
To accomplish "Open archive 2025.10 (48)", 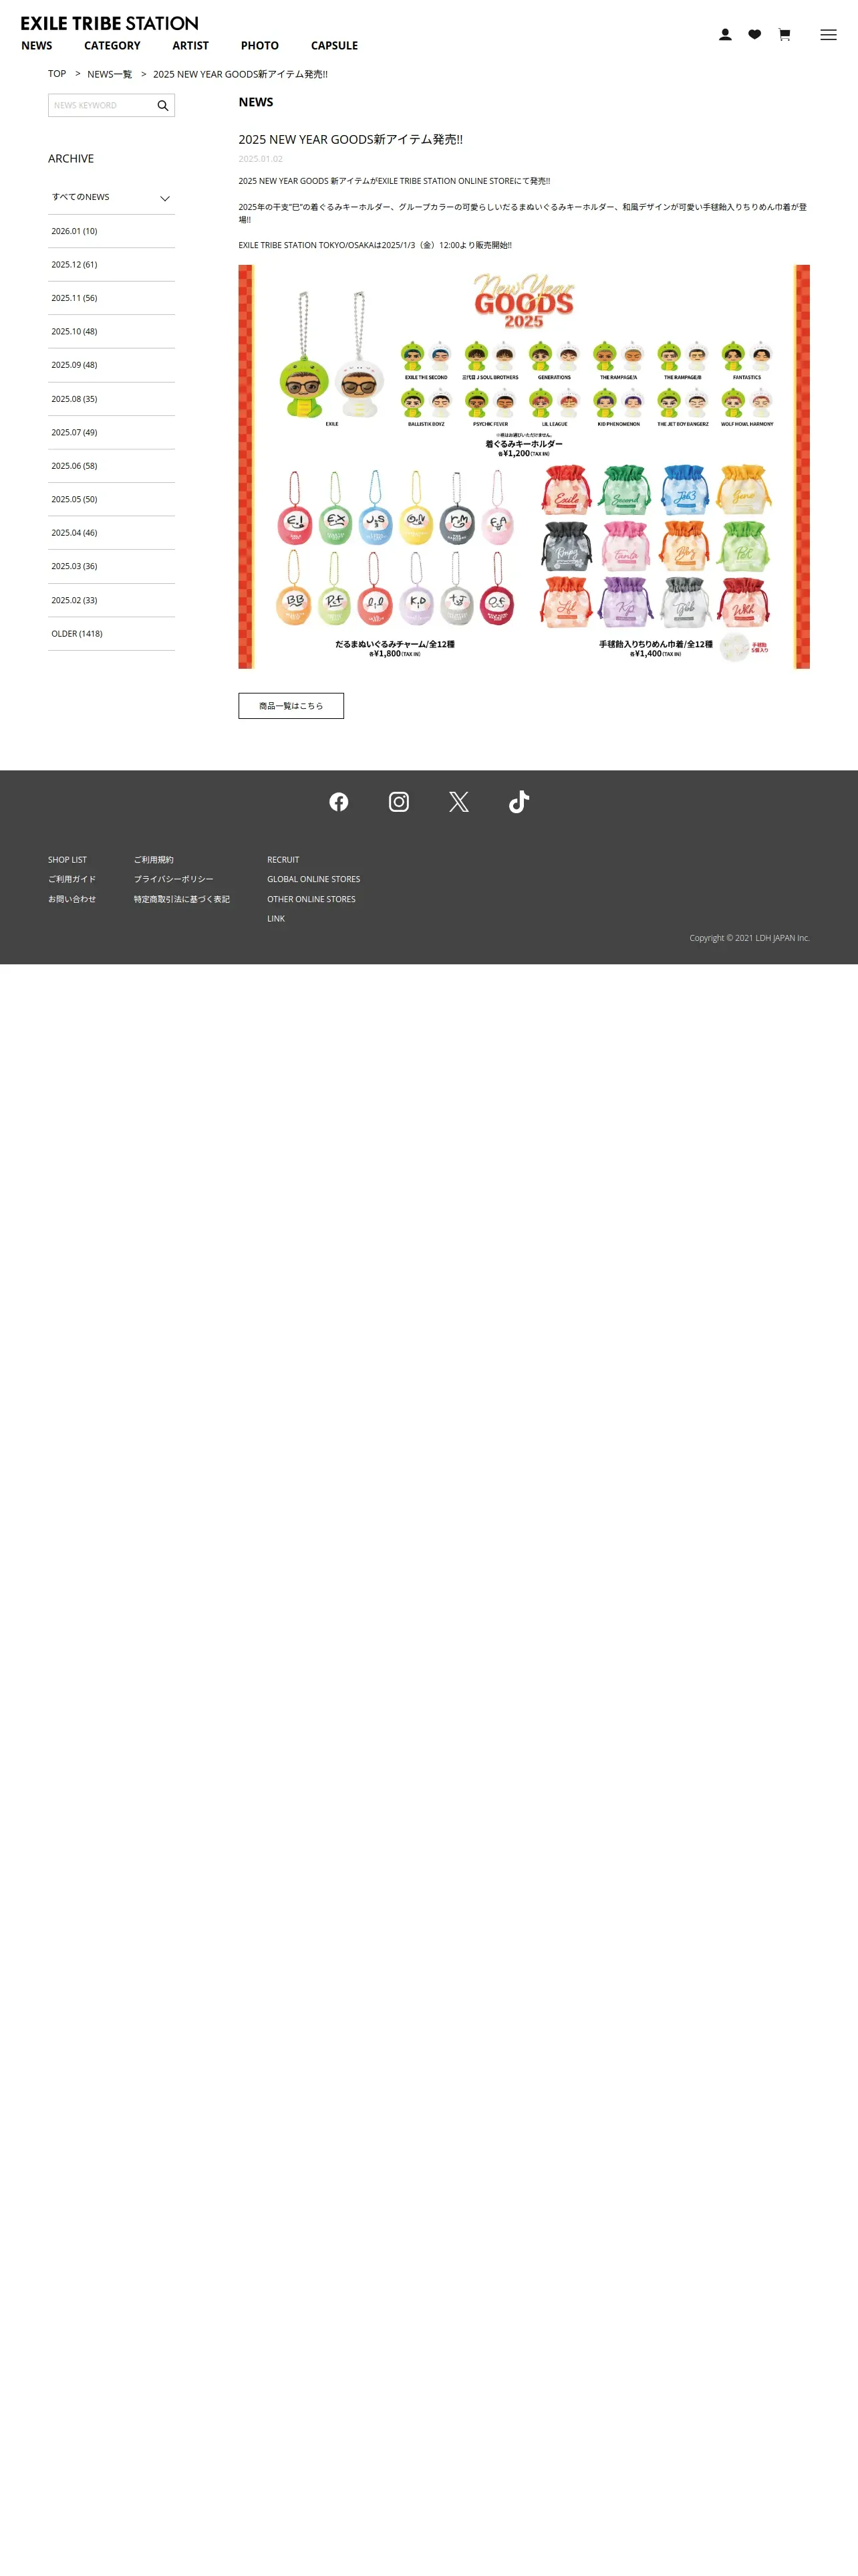I will [112, 332].
